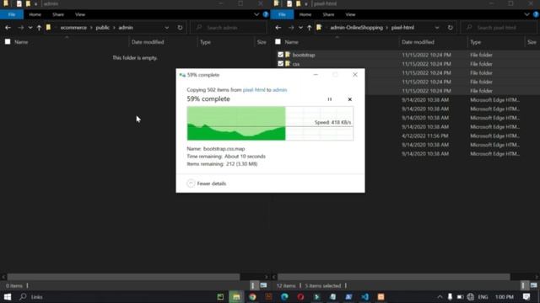This screenshot has width=540, height=303.
Task: Switch admin window to large icons view
Action: coord(263,285)
